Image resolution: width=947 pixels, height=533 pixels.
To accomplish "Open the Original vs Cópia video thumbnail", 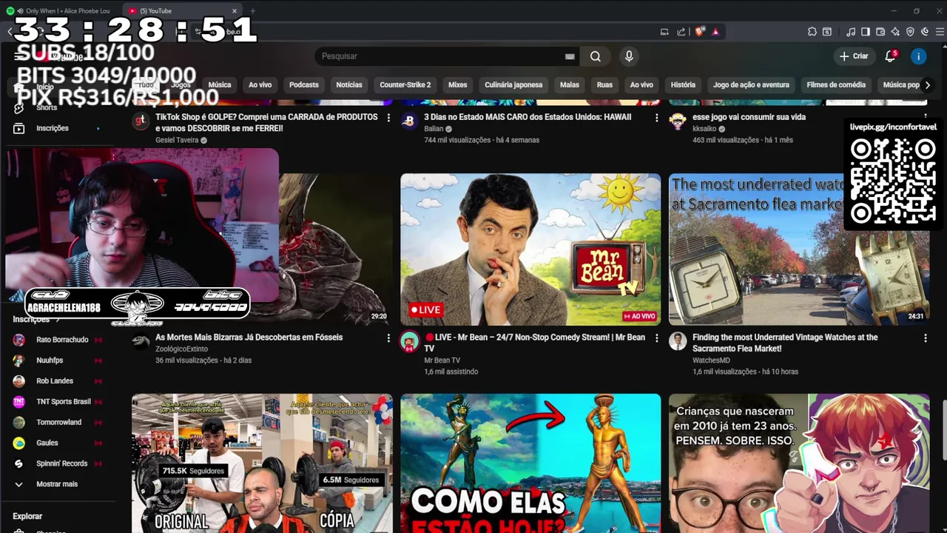I will click(262, 463).
